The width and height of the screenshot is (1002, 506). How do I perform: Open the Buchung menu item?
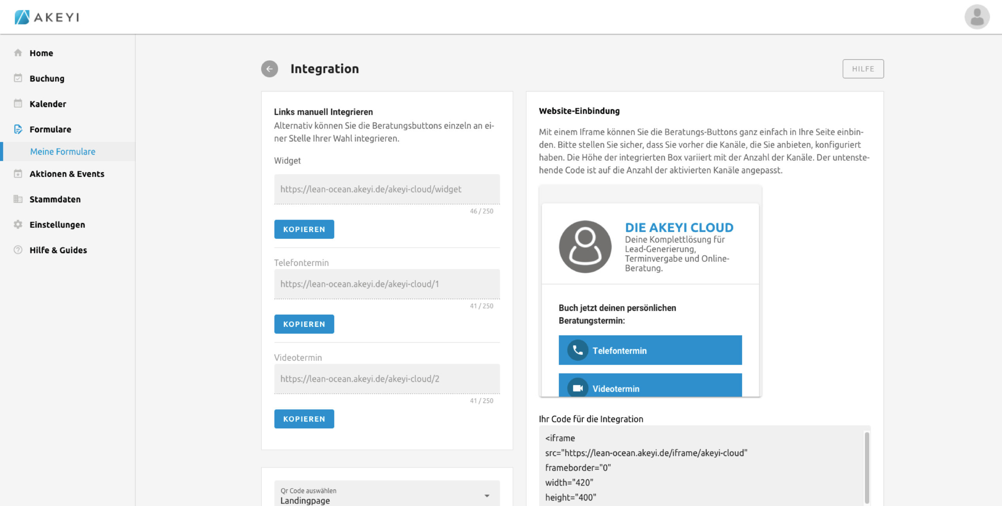point(47,78)
